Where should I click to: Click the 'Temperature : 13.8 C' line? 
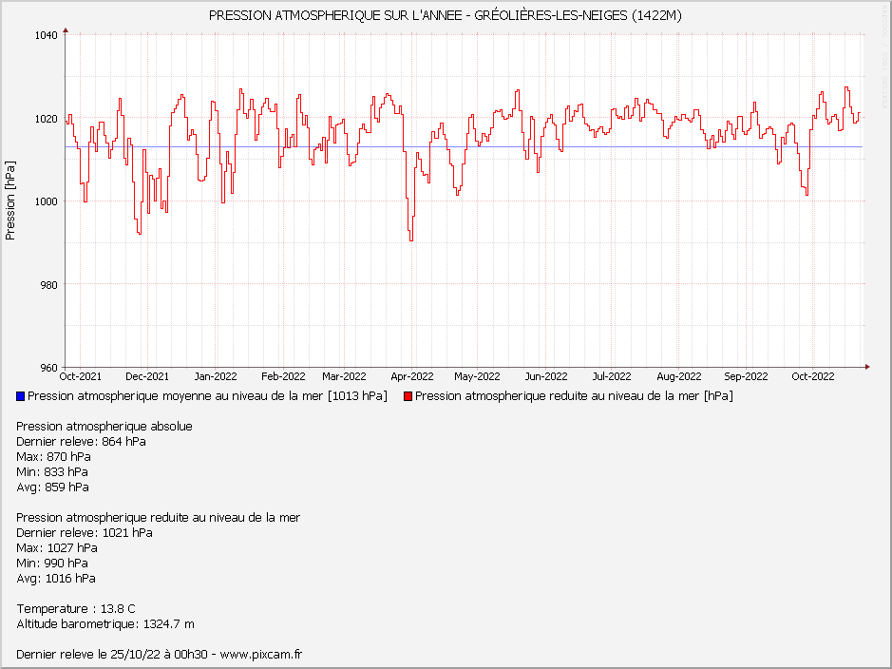(76, 608)
